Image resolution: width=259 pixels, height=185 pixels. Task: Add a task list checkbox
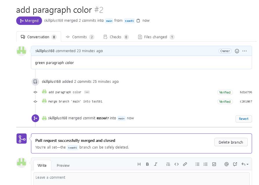(214, 164)
